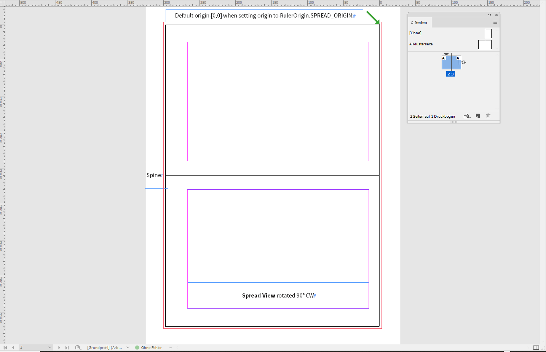This screenshot has height=352, width=546.
Task: Delete selected pages with trash icon
Action: [x=489, y=116]
